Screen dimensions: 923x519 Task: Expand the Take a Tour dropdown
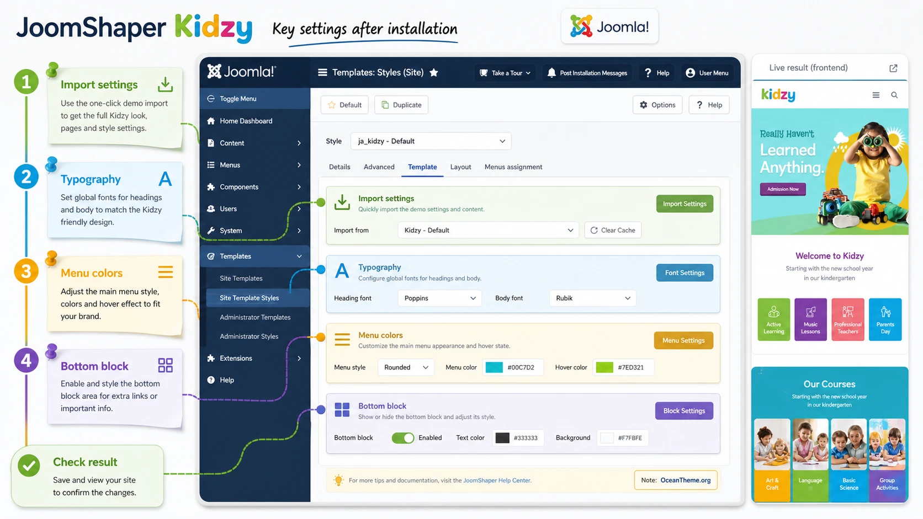pyautogui.click(x=505, y=73)
